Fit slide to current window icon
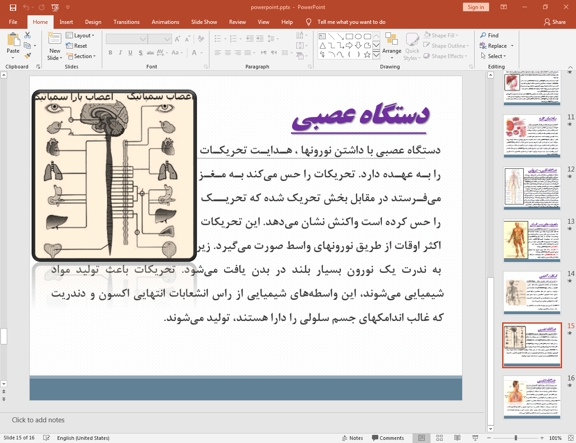 (570, 438)
